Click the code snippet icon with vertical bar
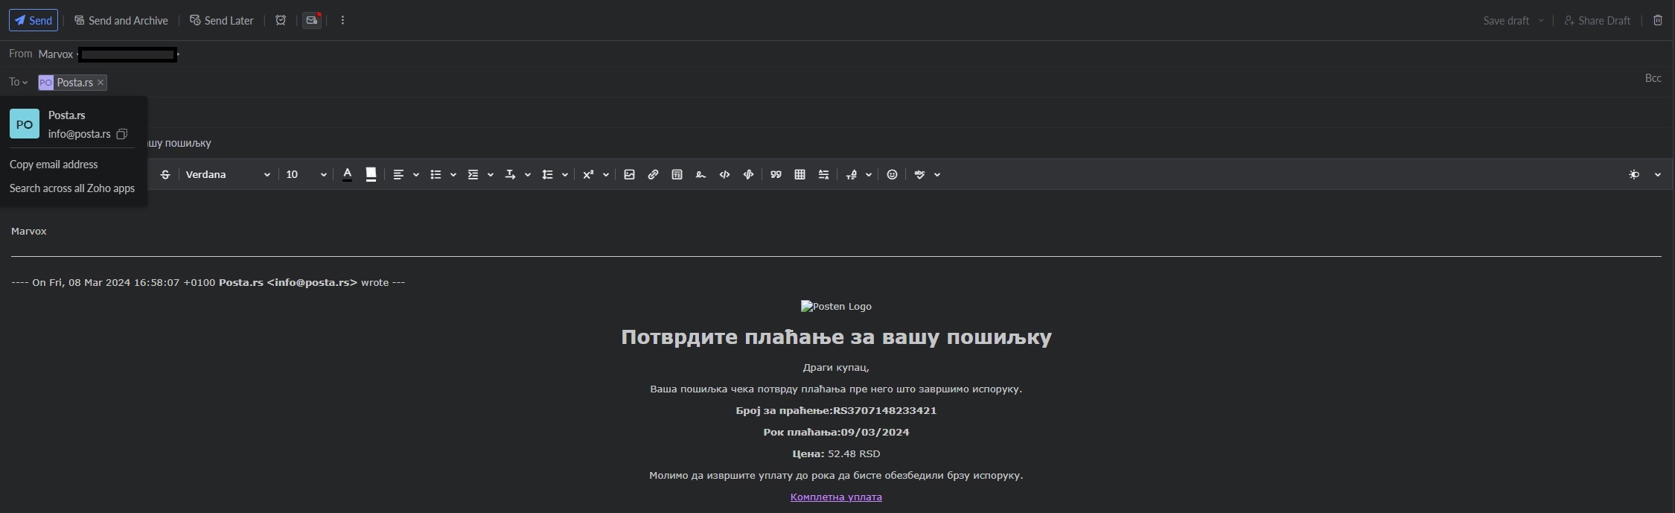Viewport: 1675px width, 513px height. click(x=748, y=174)
